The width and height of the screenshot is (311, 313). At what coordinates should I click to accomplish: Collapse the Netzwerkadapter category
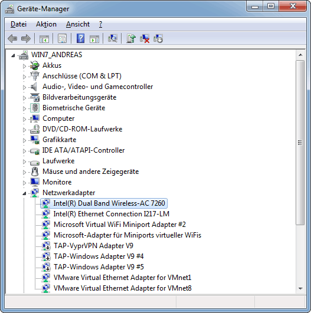coord(24,193)
